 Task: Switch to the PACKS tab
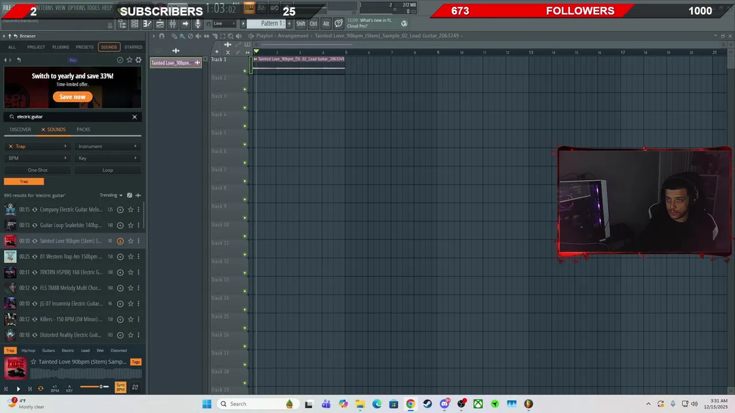(83, 130)
